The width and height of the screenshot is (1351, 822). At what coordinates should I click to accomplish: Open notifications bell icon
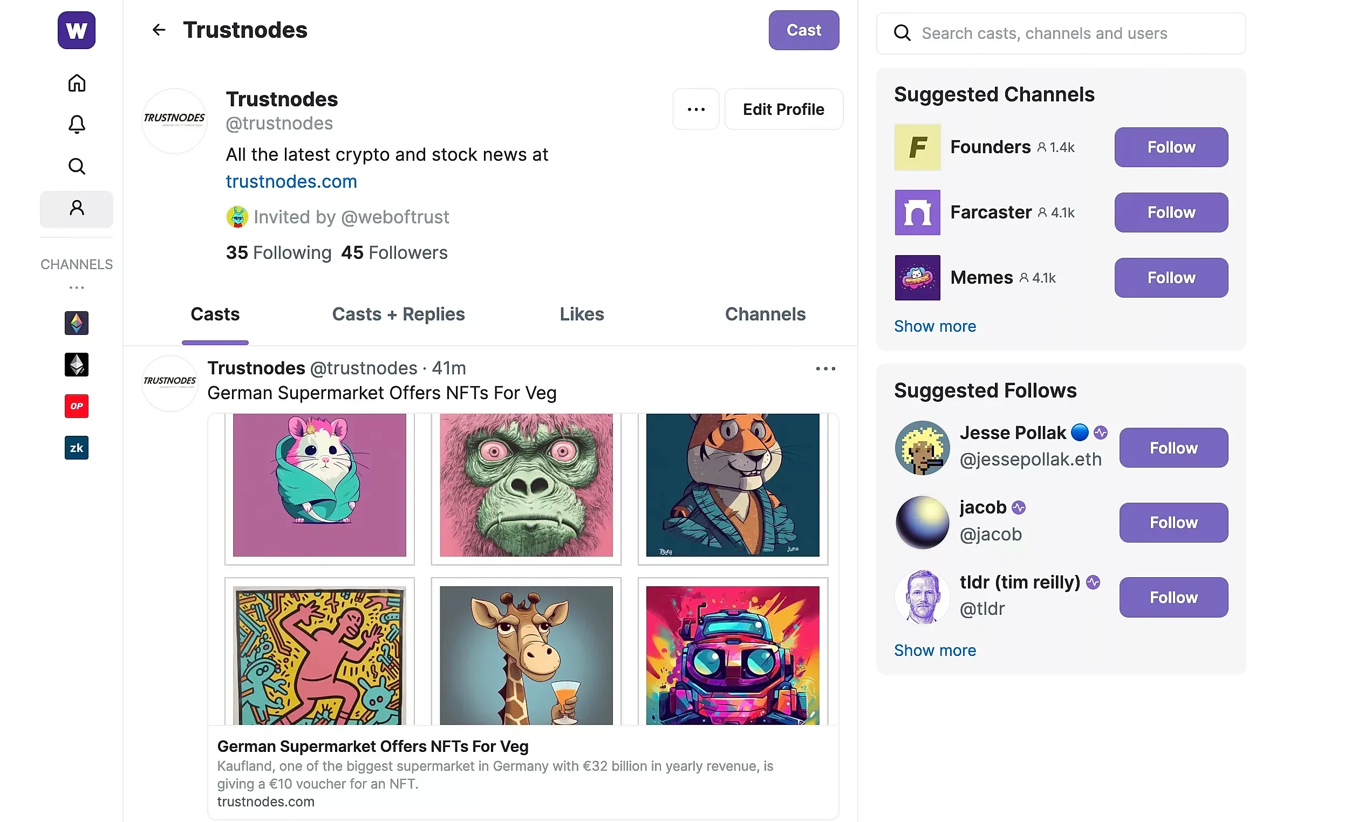[76, 125]
